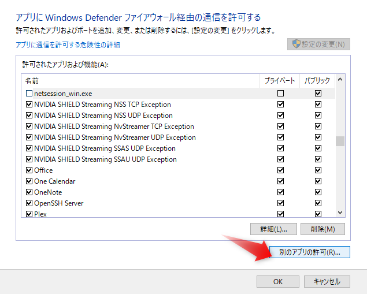This screenshot has width=367, height=294.
Task: Uncheck the Plex name checkbox
Action: click(29, 214)
